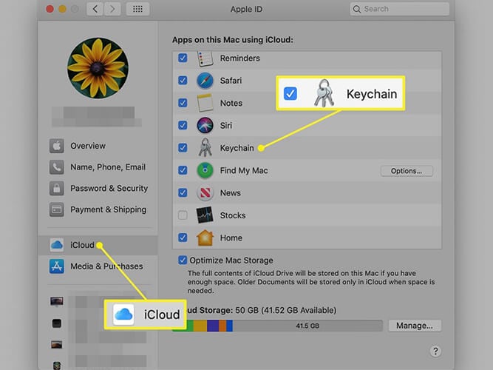
Task: Click the Safari compass icon
Action: tap(205, 81)
